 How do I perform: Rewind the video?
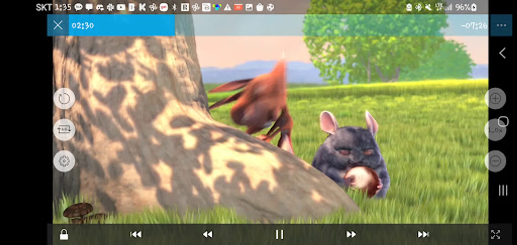click(208, 234)
